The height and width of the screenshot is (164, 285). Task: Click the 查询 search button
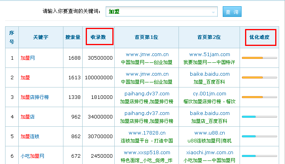tap(232, 12)
